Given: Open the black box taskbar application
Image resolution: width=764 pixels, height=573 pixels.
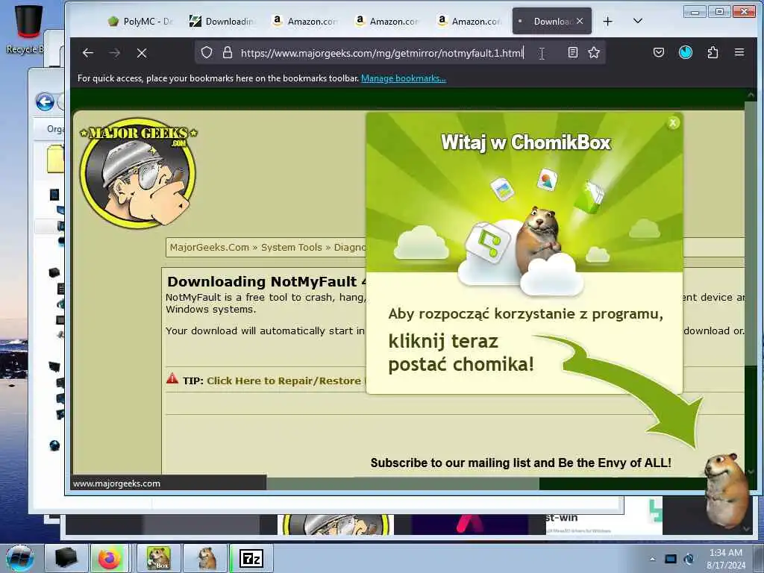Looking at the screenshot, I should pyautogui.click(x=66, y=558).
